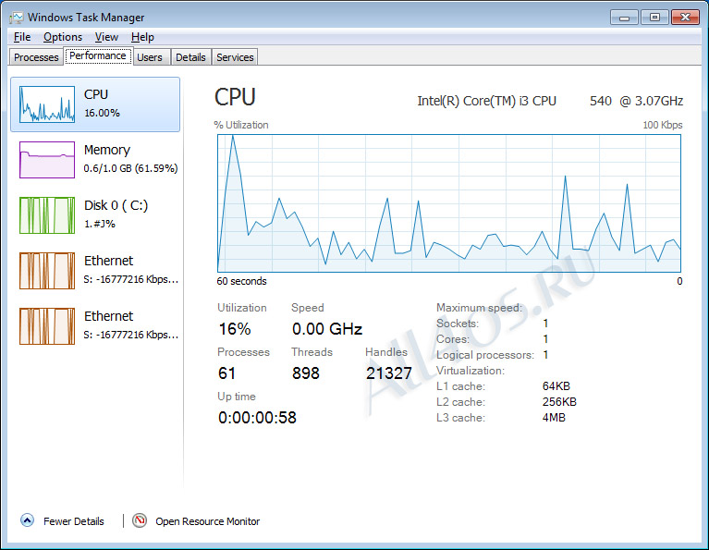The width and height of the screenshot is (709, 550).
Task: Switch to the Users tab
Action: point(150,57)
